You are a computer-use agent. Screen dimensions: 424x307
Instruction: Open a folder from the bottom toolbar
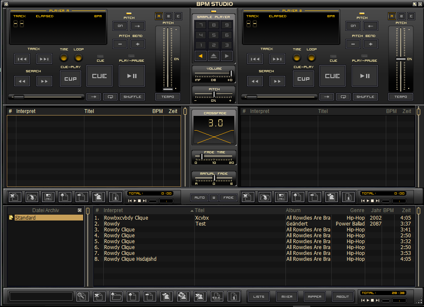tap(116, 297)
